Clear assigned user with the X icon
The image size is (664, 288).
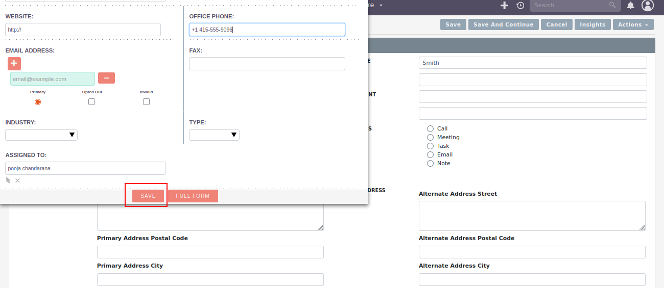point(17,180)
